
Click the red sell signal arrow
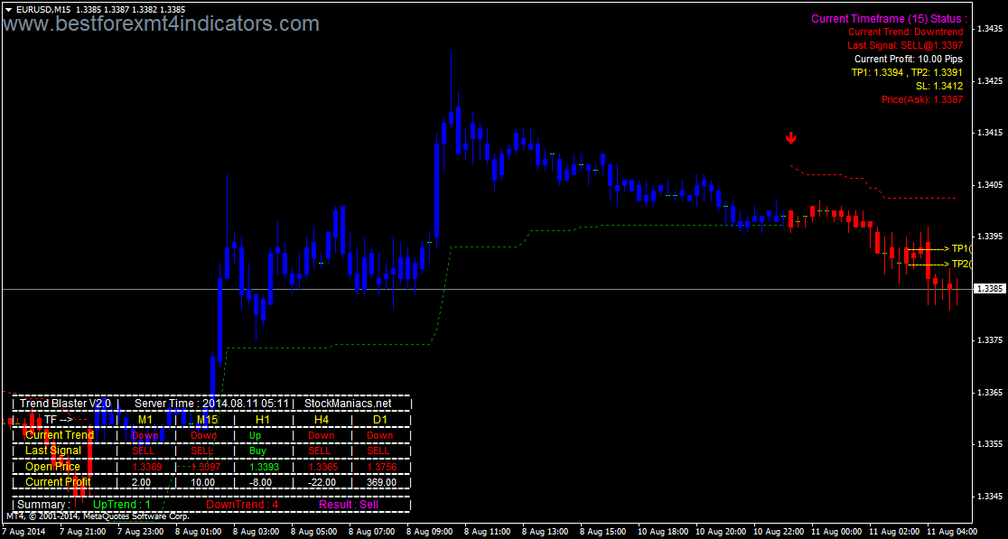pyautogui.click(x=791, y=137)
